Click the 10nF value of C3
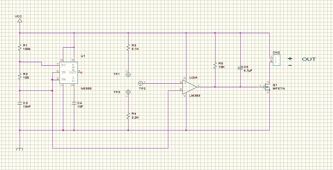 27,107
